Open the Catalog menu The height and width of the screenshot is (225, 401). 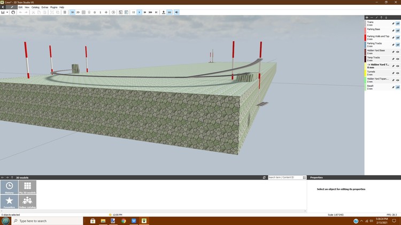35,7
